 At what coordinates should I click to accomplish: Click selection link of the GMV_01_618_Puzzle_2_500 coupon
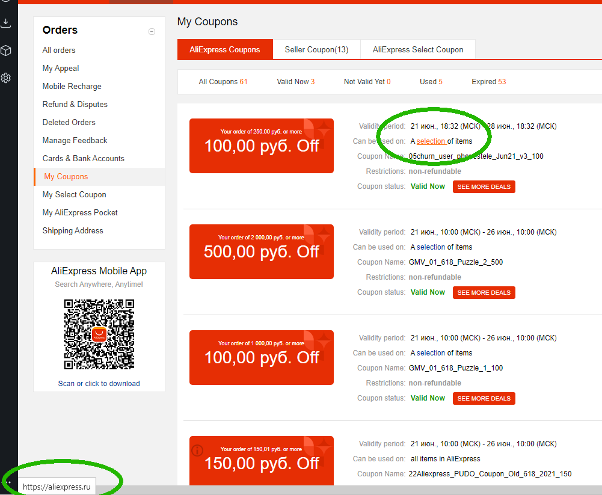[431, 247]
